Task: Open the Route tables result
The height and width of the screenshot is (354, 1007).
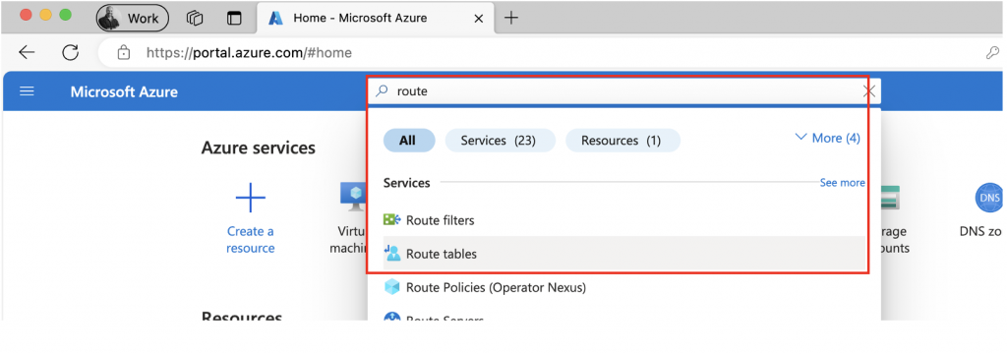Action: (624, 253)
